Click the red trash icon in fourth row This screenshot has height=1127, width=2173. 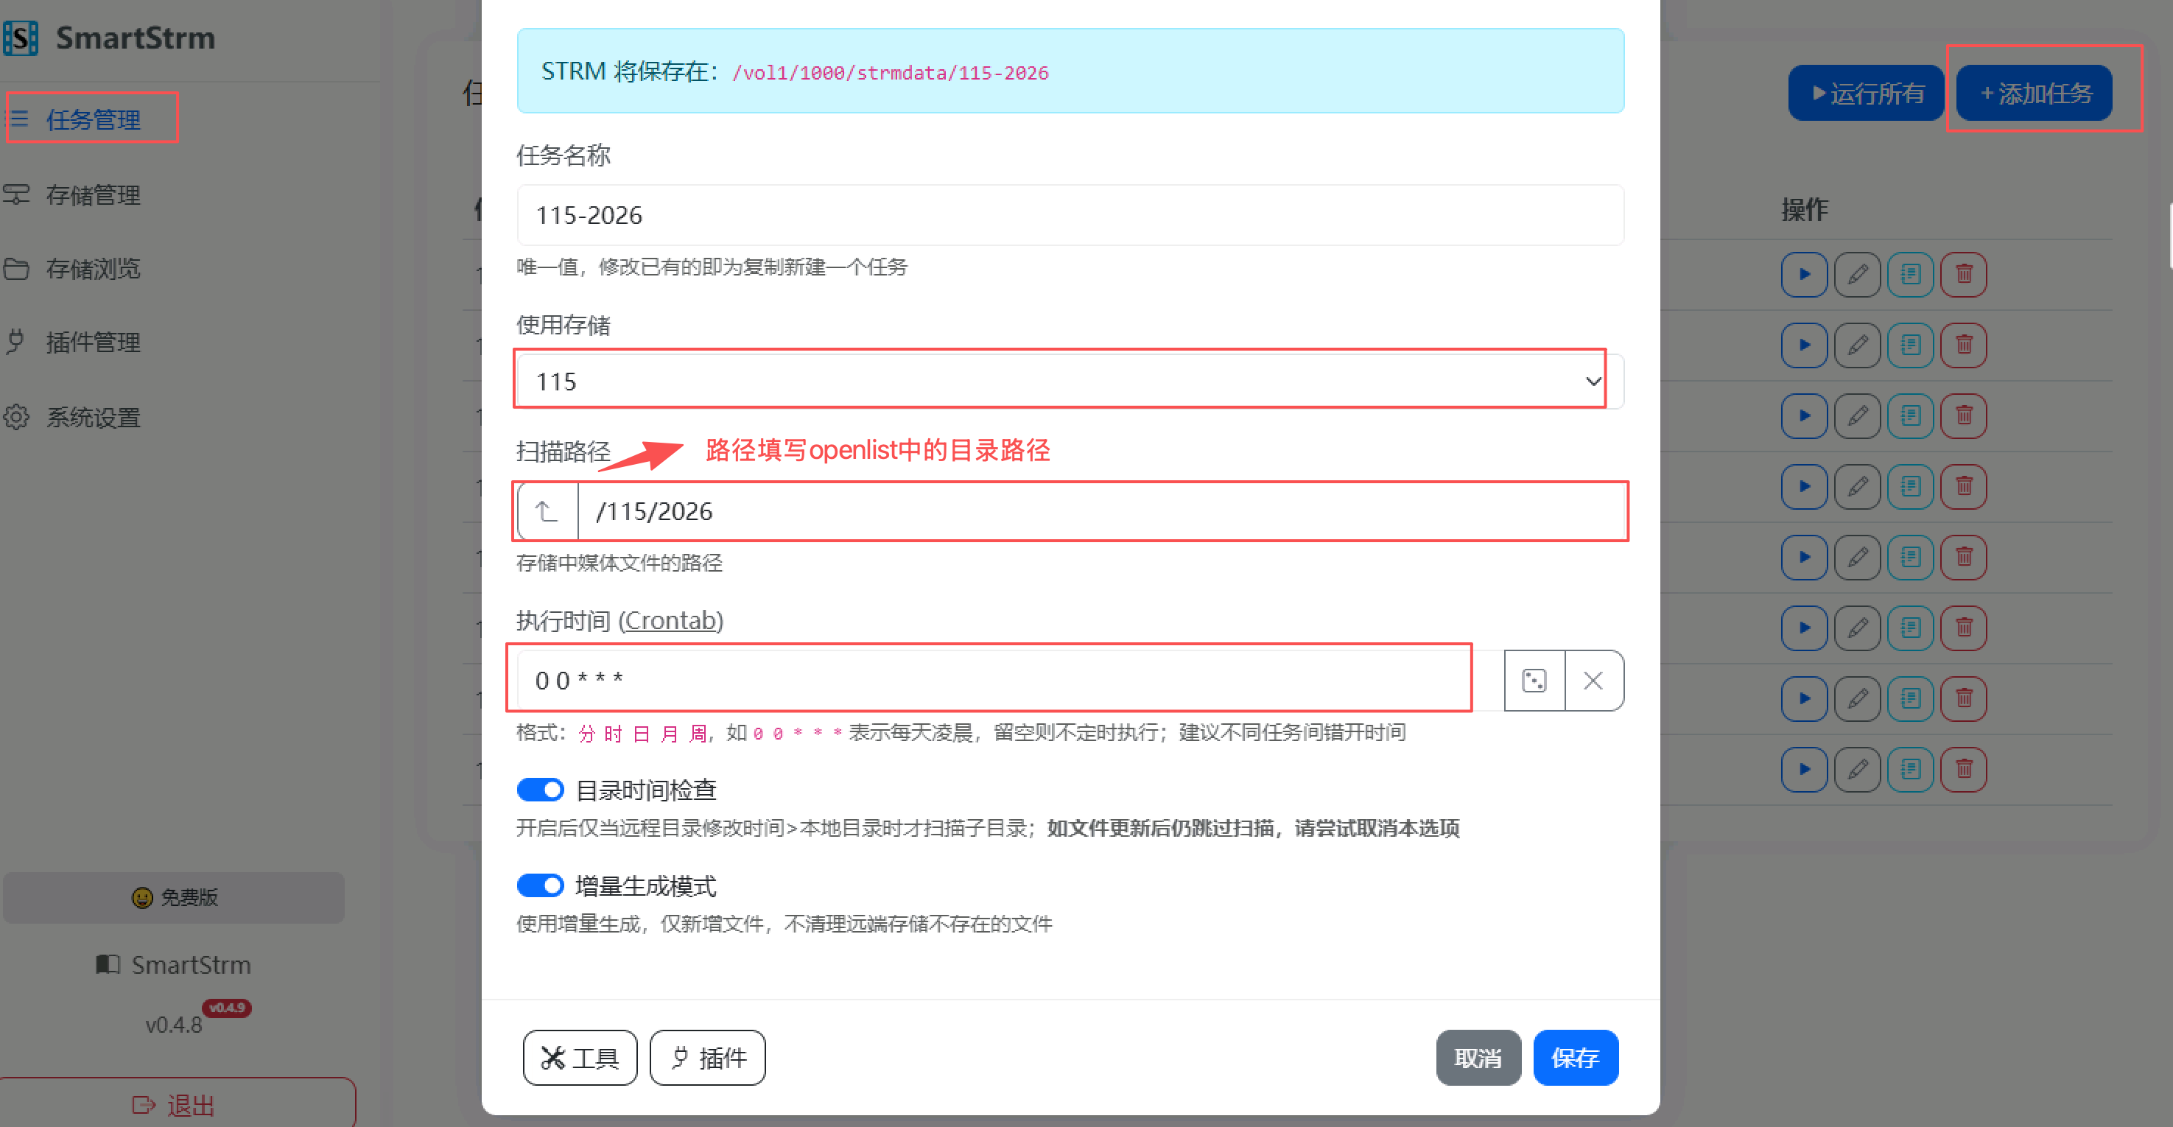coord(1963,487)
